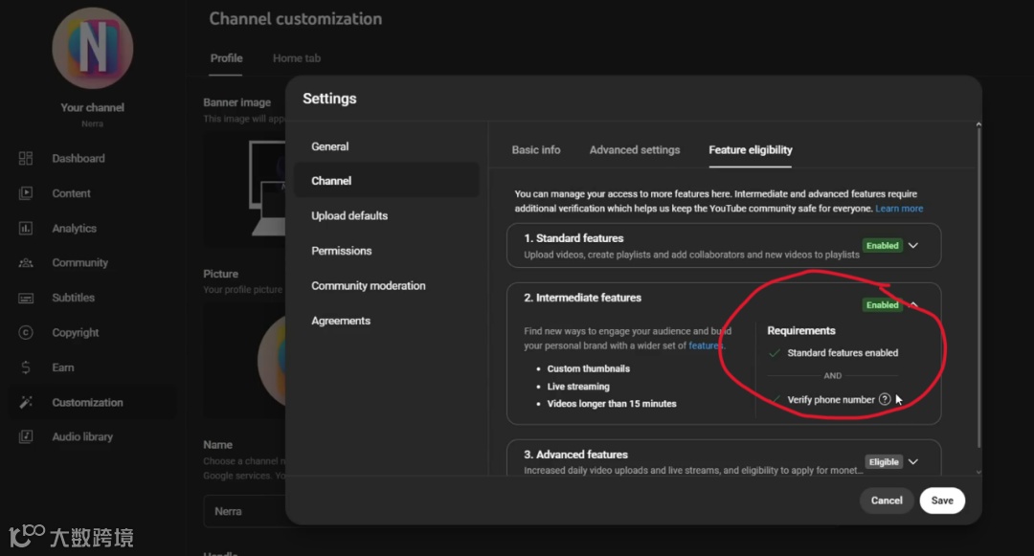
Task: Expand the Standard features section chevron
Action: [913, 246]
